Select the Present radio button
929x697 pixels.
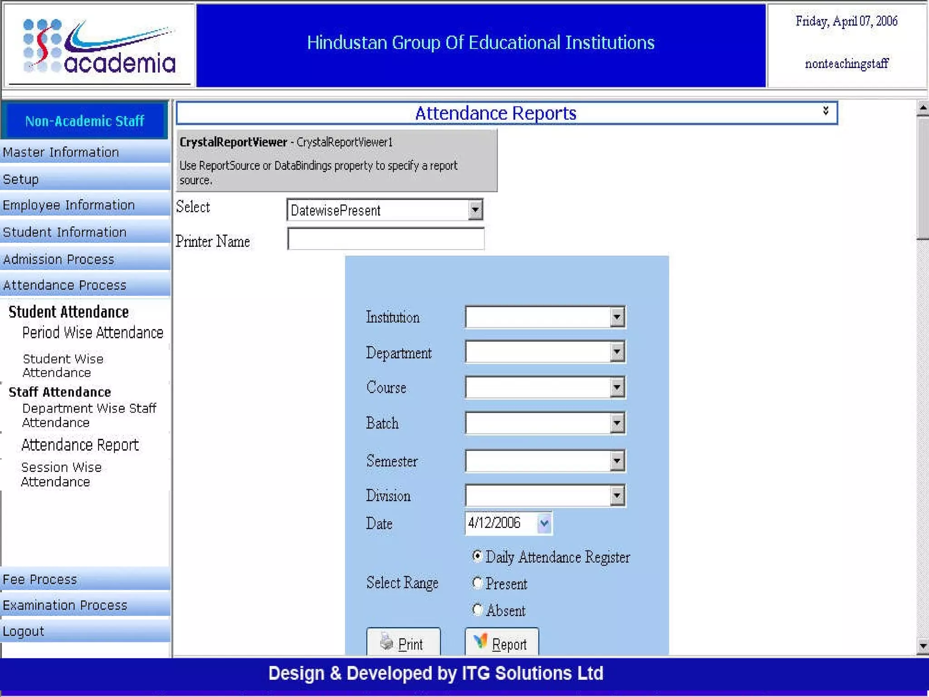[x=477, y=583]
